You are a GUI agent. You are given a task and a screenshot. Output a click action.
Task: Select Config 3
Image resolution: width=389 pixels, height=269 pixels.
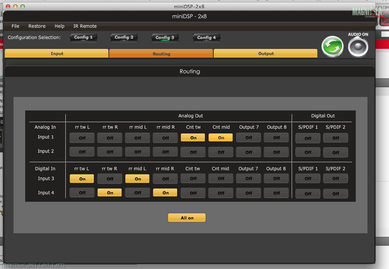click(x=165, y=38)
